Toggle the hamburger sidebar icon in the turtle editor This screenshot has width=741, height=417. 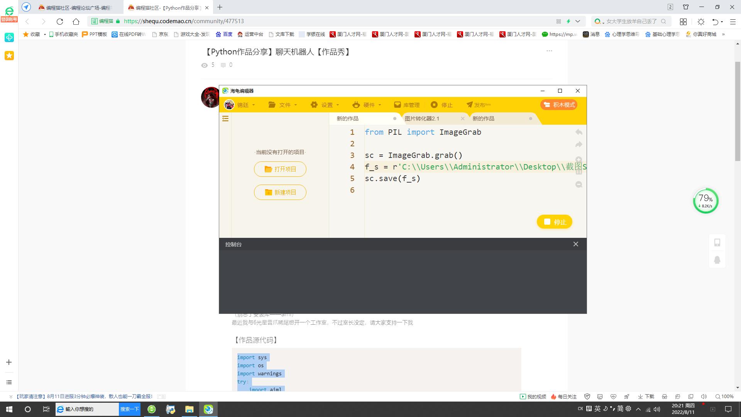pyautogui.click(x=225, y=119)
